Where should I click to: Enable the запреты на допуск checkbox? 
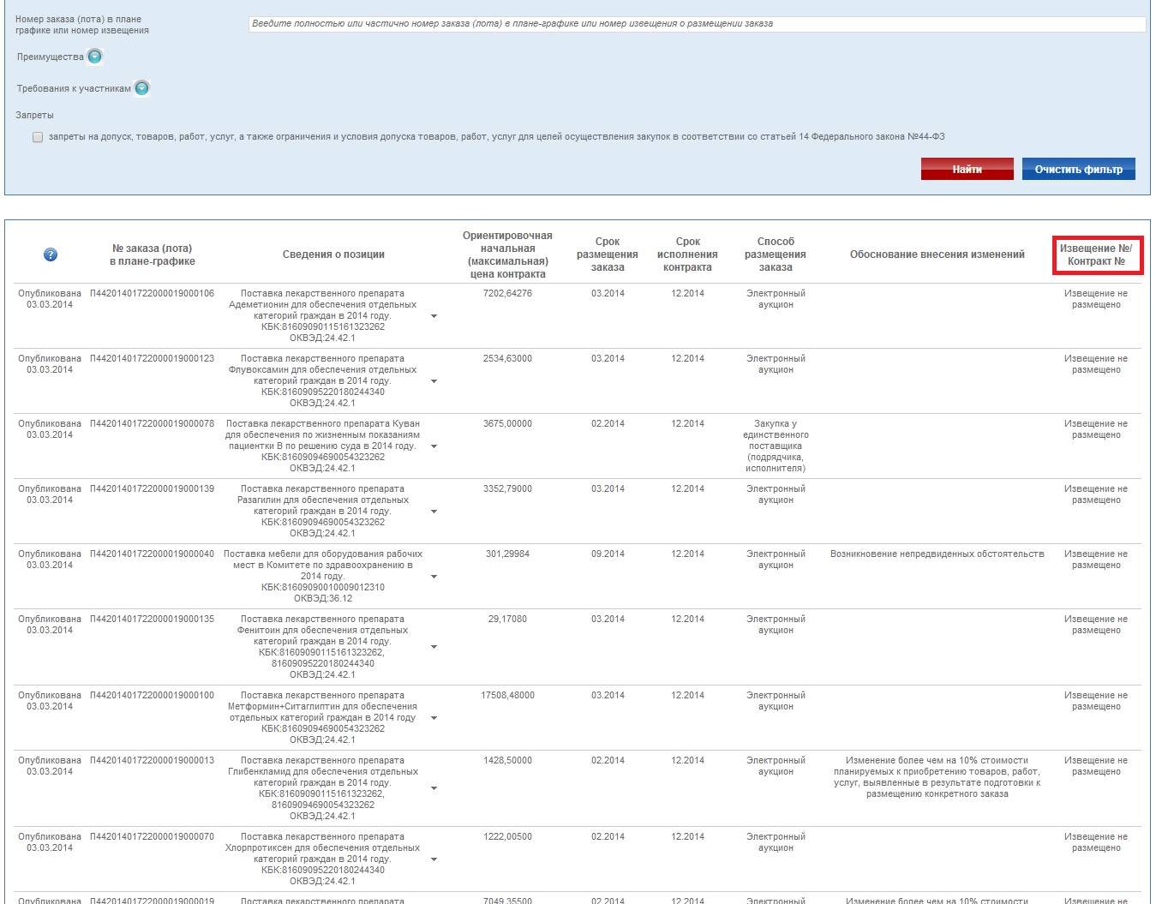click(38, 137)
